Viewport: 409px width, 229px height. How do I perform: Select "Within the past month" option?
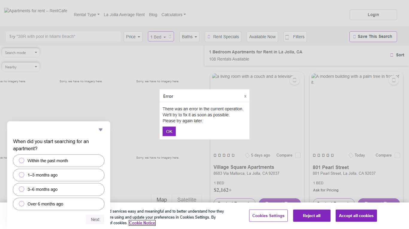tap(59, 161)
